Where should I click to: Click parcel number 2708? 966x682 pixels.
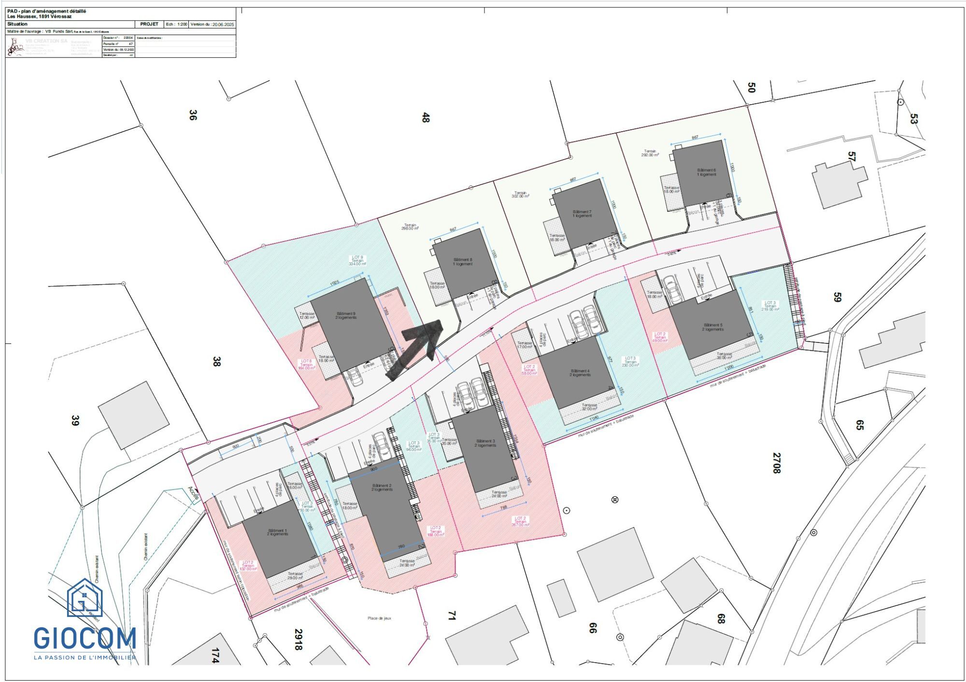point(776,463)
